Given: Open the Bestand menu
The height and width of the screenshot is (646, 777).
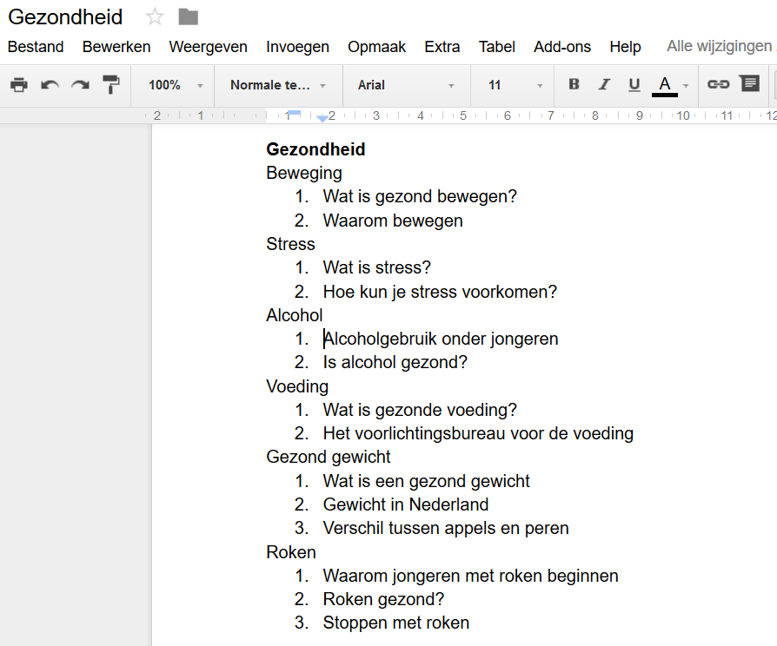Looking at the screenshot, I should (x=36, y=47).
